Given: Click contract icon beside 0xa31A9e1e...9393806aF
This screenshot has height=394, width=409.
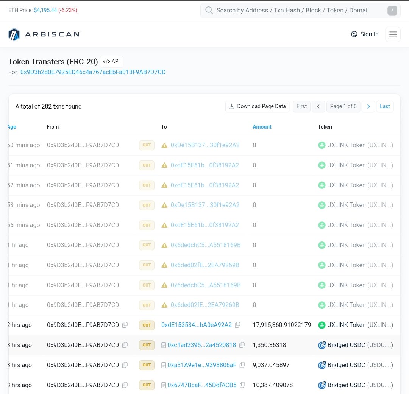Looking at the screenshot, I should pos(164,365).
